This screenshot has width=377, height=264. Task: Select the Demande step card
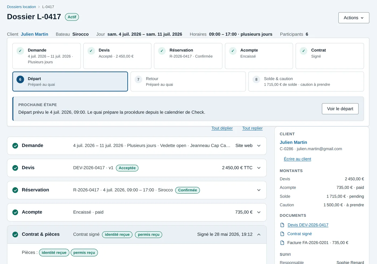pos(47,56)
